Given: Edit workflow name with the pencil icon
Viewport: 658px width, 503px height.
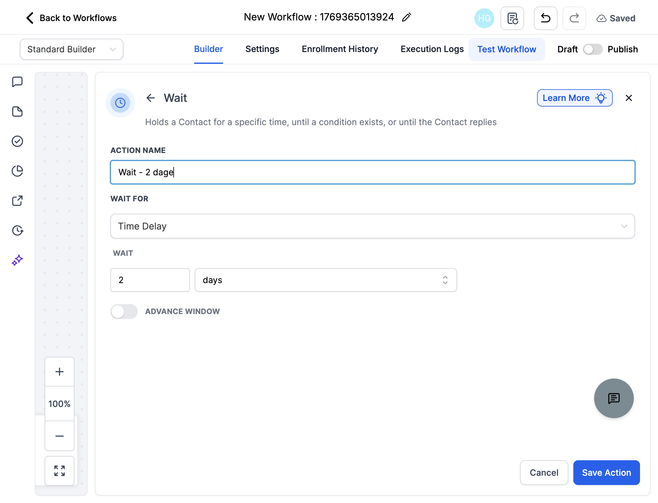Looking at the screenshot, I should (x=407, y=17).
